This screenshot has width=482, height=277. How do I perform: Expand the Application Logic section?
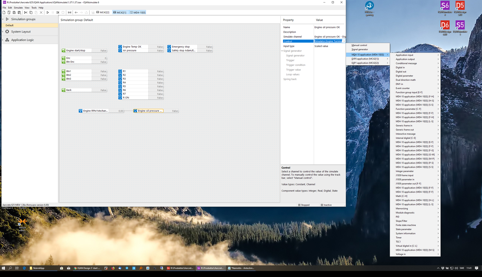click(3, 40)
